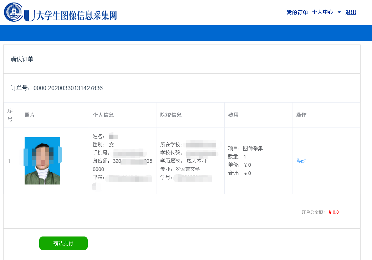Click the order number 0000-20200330131427836
This screenshot has width=372, height=260.
pyautogui.click(x=68, y=88)
